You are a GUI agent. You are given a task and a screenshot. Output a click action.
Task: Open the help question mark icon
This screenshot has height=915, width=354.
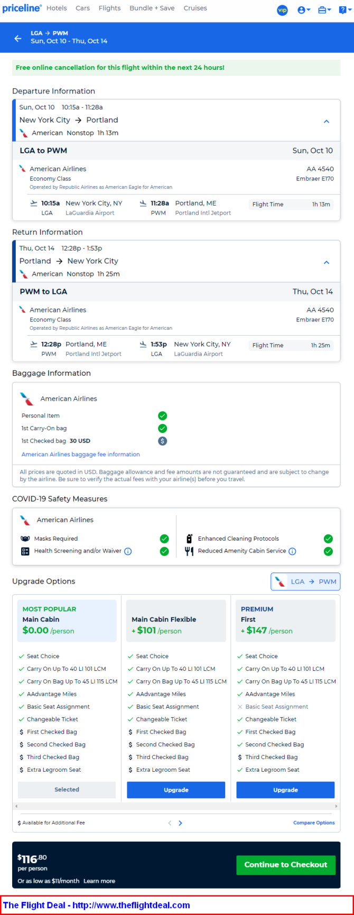[x=344, y=10]
